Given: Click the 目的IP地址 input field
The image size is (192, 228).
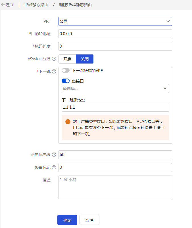Looking at the screenshot, I should (x=115, y=34).
